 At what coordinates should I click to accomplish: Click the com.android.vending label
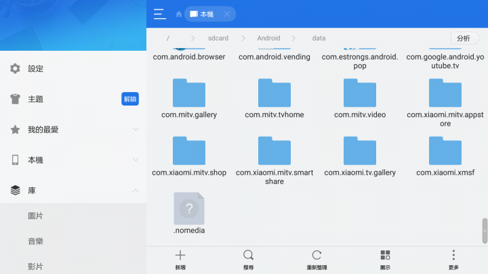point(274,57)
